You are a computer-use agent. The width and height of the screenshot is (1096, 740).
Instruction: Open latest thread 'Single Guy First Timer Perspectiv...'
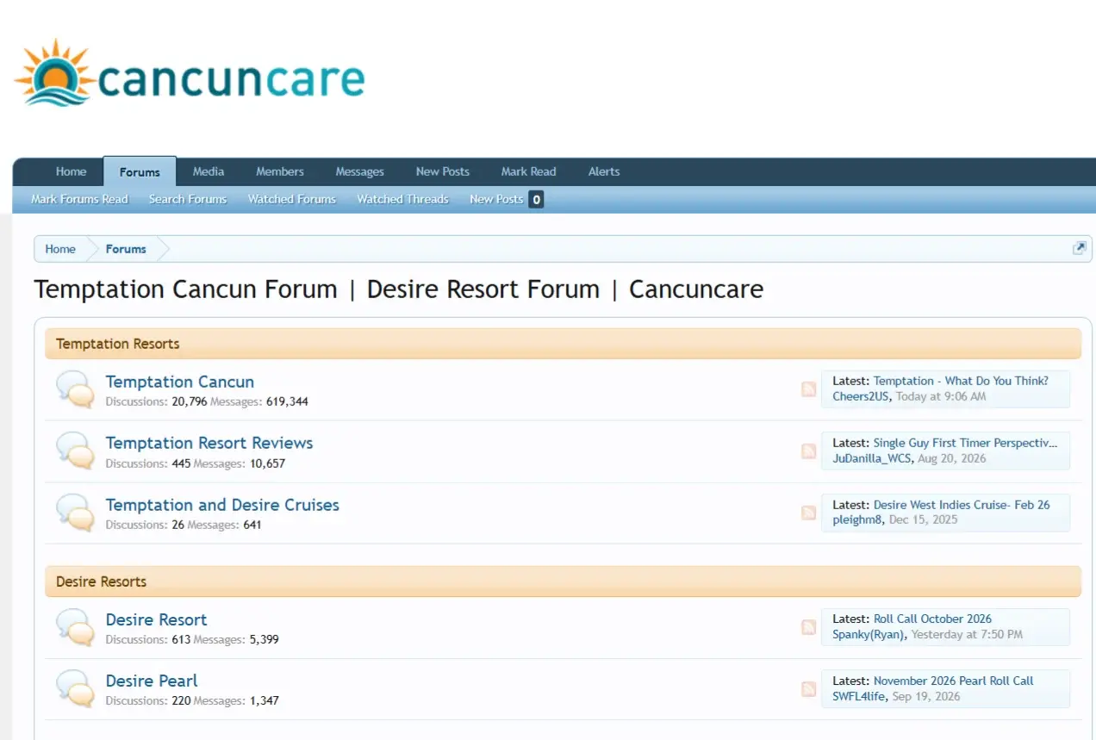click(965, 443)
